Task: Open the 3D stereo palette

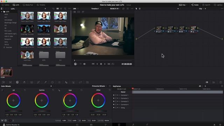Action: [87, 82]
